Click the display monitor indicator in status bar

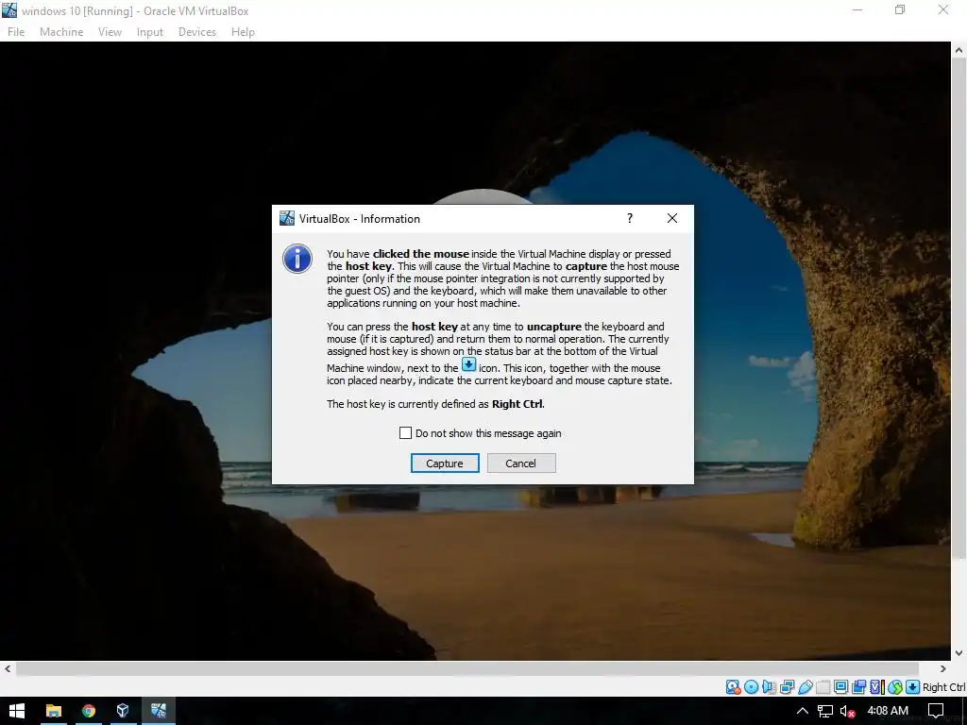click(x=840, y=687)
